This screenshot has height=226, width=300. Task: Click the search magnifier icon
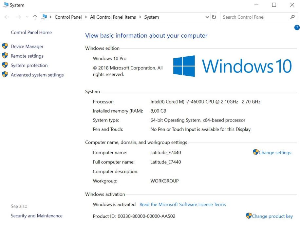click(292, 17)
